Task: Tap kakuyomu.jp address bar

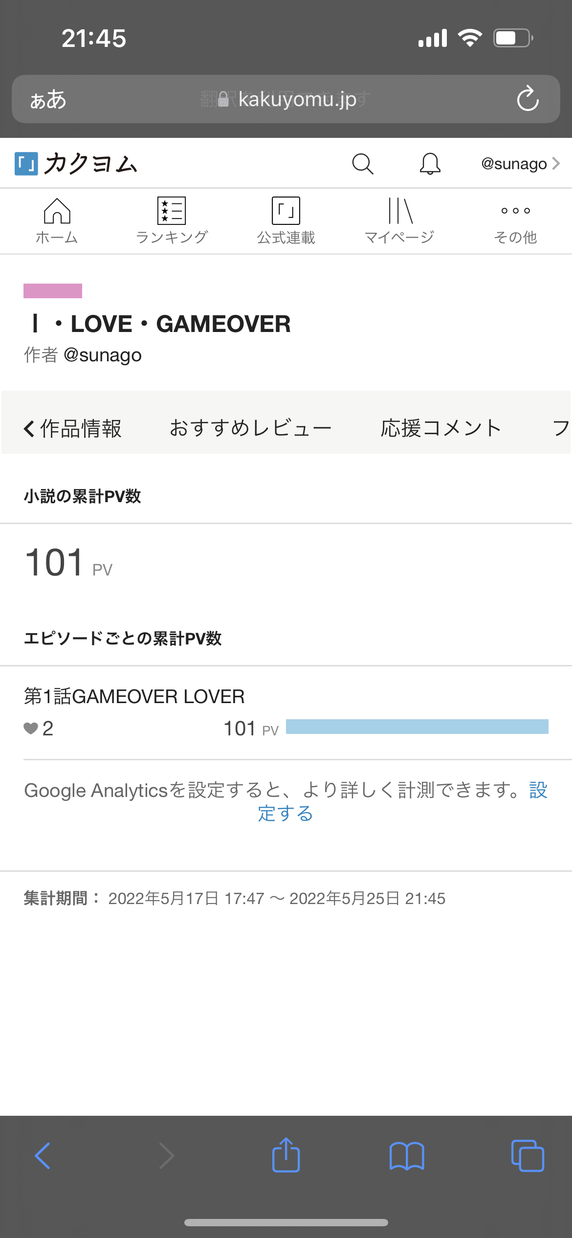Action: pyautogui.click(x=293, y=99)
